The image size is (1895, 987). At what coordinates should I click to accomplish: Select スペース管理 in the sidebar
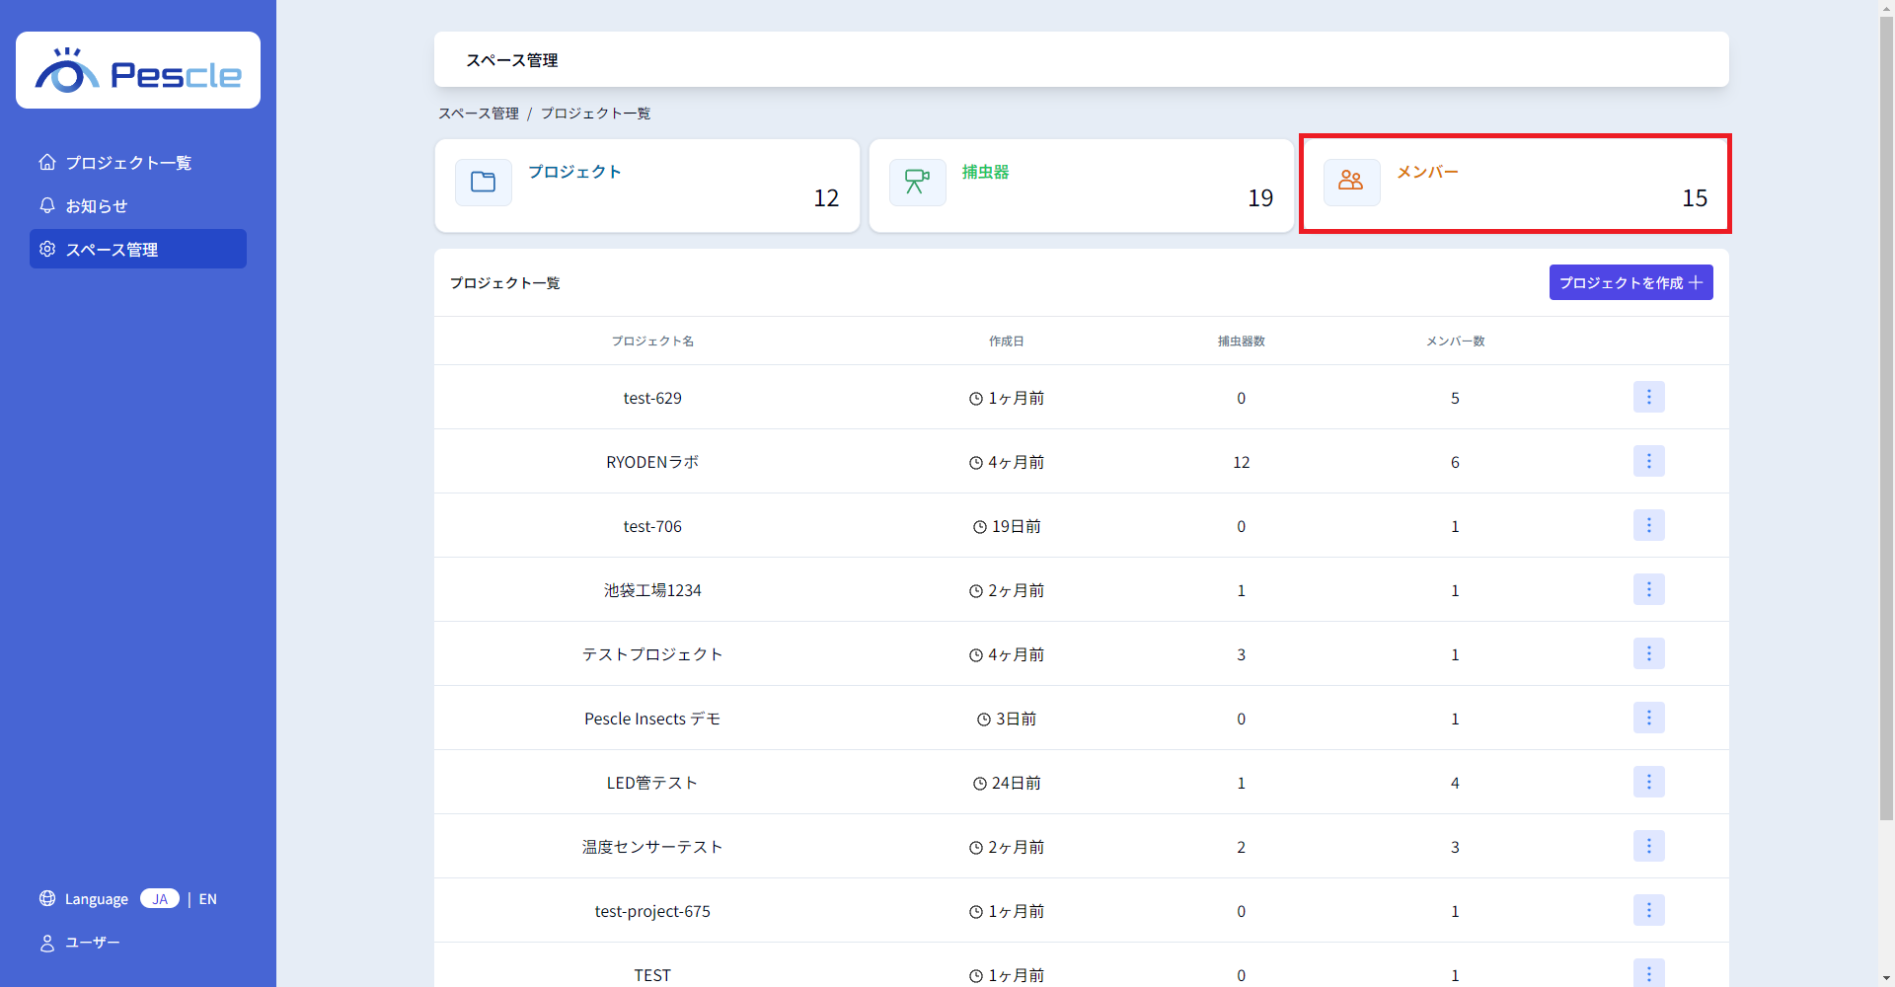[138, 249]
